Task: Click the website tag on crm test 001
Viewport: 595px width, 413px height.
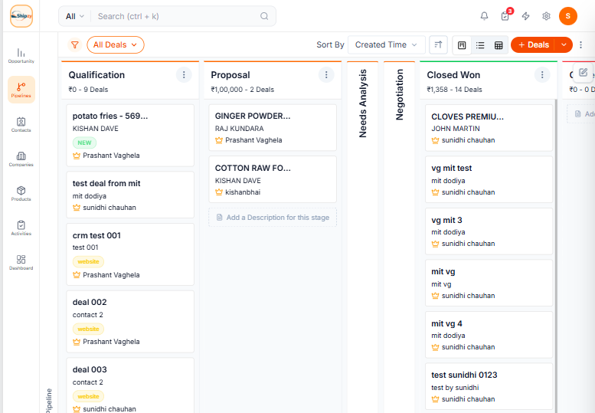Action: point(88,261)
